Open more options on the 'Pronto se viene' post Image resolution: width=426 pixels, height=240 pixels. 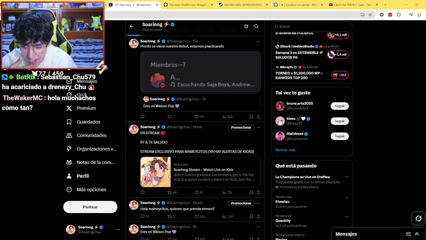pyautogui.click(x=258, y=41)
